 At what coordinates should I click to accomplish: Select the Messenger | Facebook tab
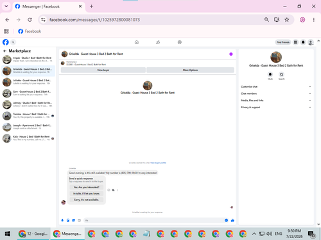[49, 6]
